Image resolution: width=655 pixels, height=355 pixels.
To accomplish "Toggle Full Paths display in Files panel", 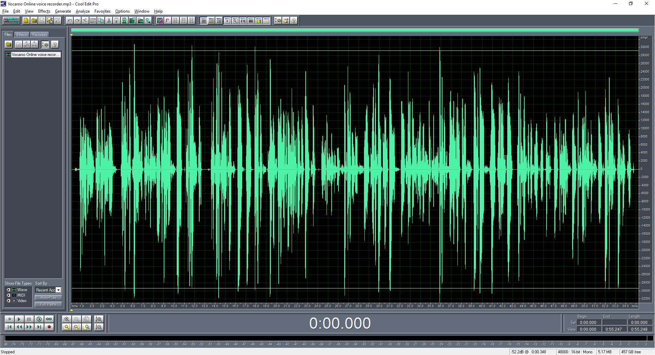I will pos(48,304).
